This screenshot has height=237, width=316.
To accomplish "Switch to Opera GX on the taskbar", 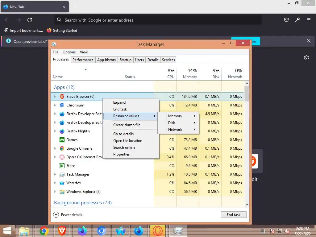I will [158, 231].
